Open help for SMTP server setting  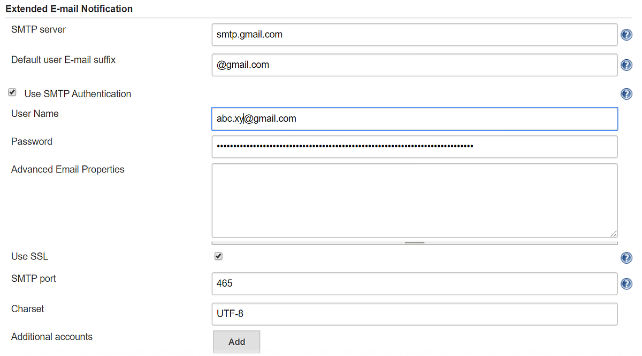pos(626,34)
